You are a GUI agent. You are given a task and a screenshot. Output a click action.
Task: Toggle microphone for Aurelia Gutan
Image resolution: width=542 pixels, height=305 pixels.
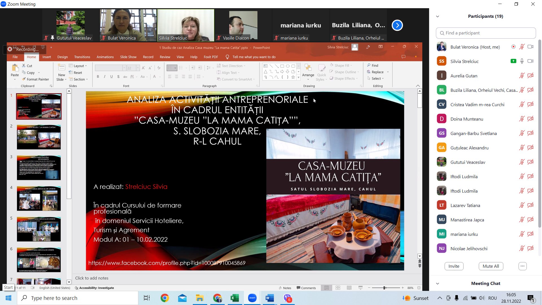(522, 76)
